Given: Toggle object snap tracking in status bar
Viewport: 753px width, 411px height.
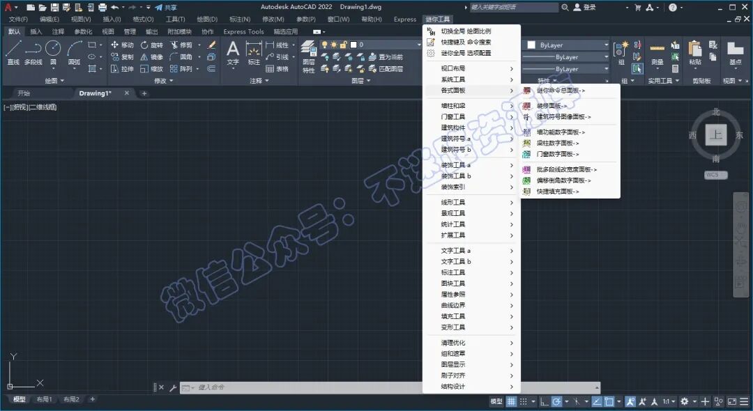Looking at the screenshot, I should click(597, 401).
